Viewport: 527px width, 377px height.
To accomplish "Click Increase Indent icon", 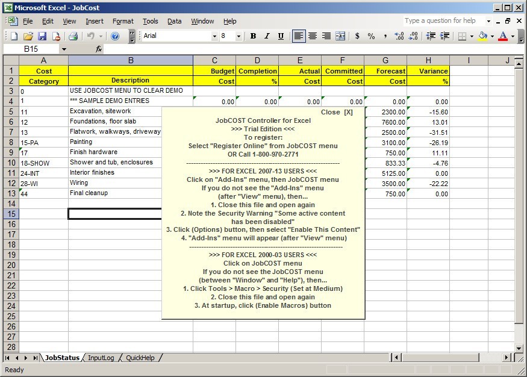I will pos(444,36).
